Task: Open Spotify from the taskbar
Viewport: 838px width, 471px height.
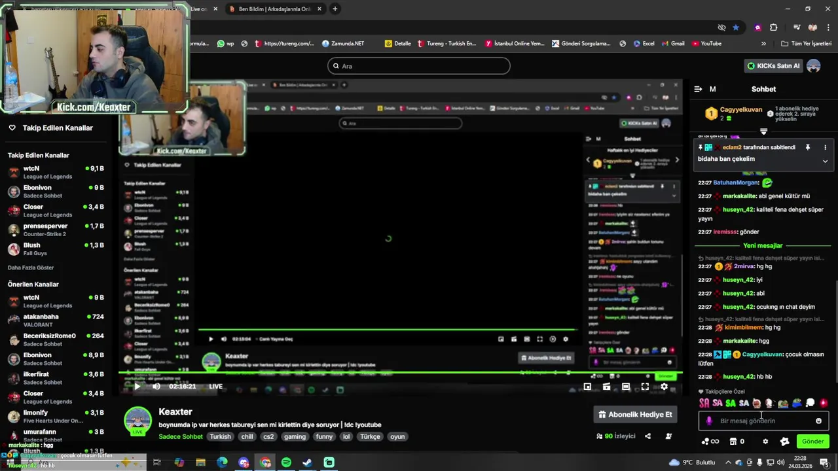Action: coord(286,462)
